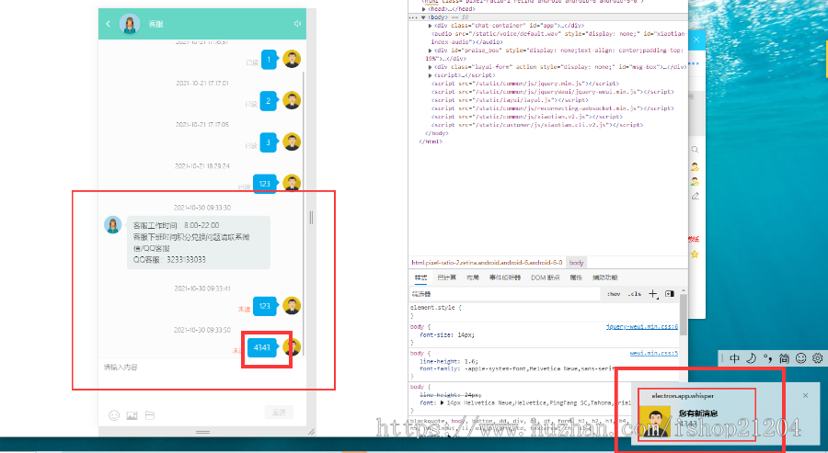Viewport: 828px width, 453px height.
Task: Expand the div layui-form msg-box node
Action: pos(431,67)
